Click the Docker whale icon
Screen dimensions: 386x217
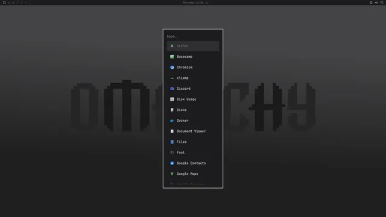click(172, 121)
